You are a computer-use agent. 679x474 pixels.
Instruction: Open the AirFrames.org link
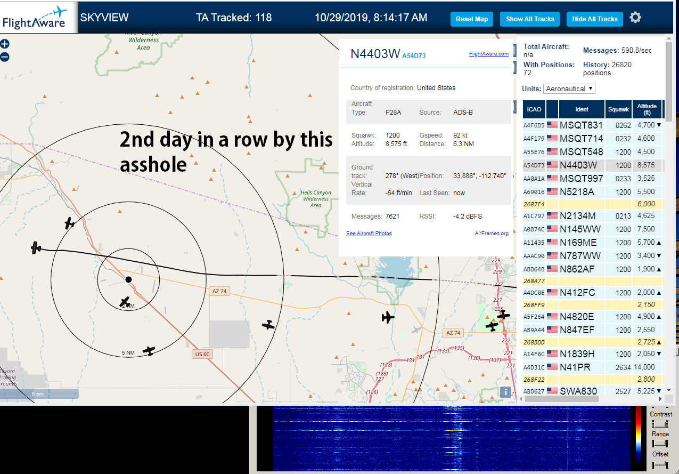click(492, 234)
